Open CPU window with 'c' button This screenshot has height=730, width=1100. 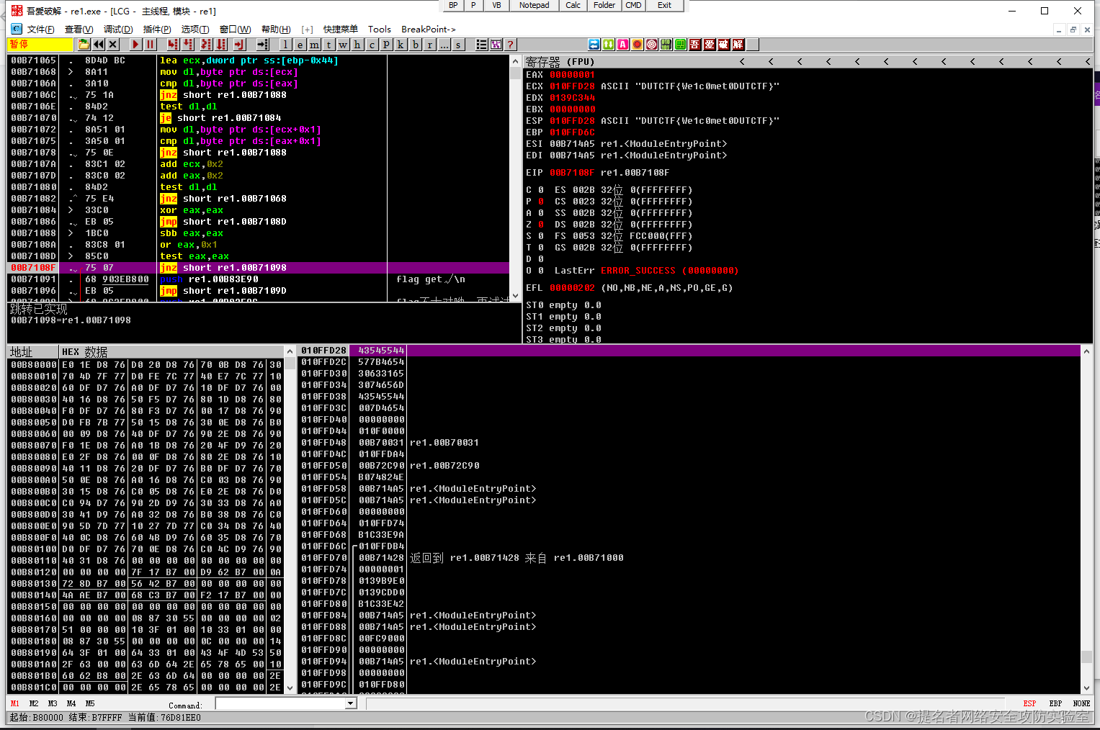click(x=372, y=45)
